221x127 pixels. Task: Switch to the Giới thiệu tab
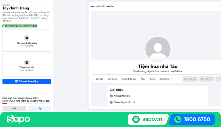tap(112, 79)
